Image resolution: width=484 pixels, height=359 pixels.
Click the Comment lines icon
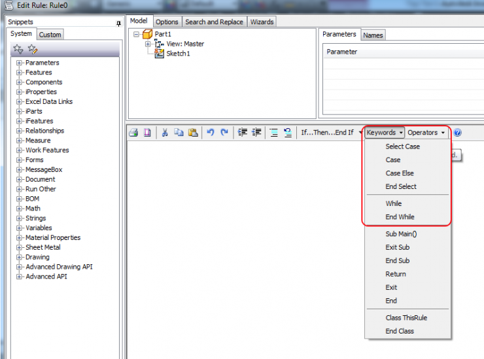click(274, 133)
